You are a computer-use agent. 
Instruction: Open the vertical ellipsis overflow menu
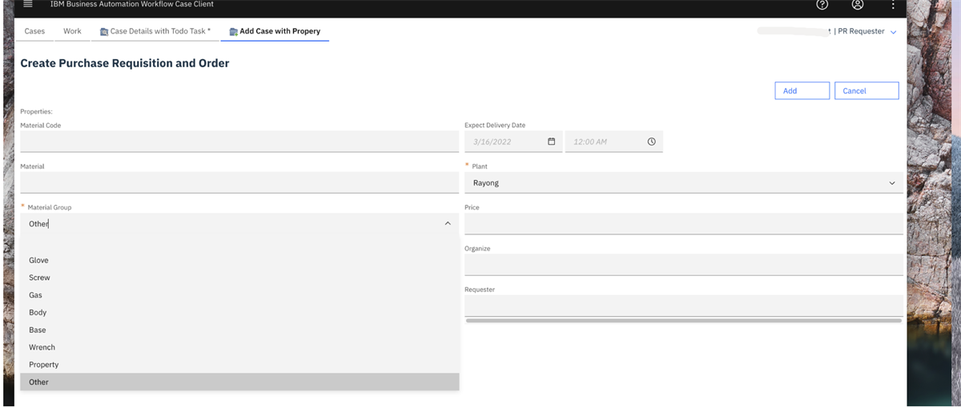tap(893, 5)
